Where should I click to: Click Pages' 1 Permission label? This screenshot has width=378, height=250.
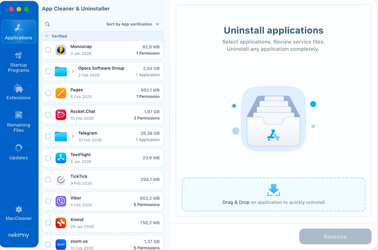tap(148, 96)
